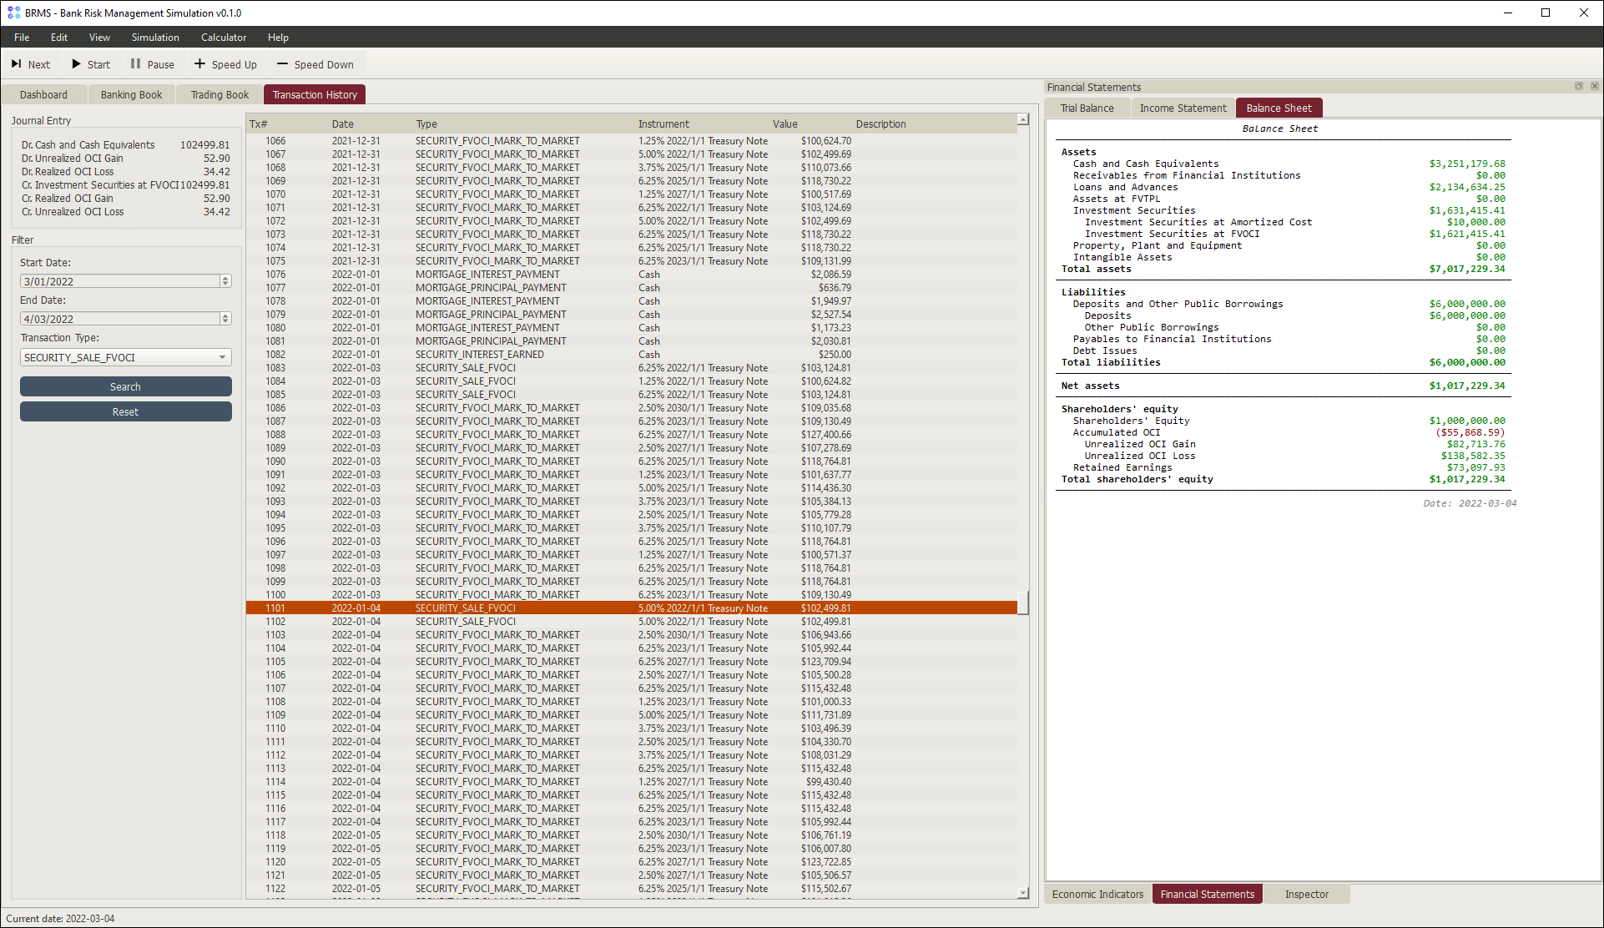Select transaction row 1114 valued $99,430.40
The width and height of the screenshot is (1604, 928).
click(x=632, y=782)
